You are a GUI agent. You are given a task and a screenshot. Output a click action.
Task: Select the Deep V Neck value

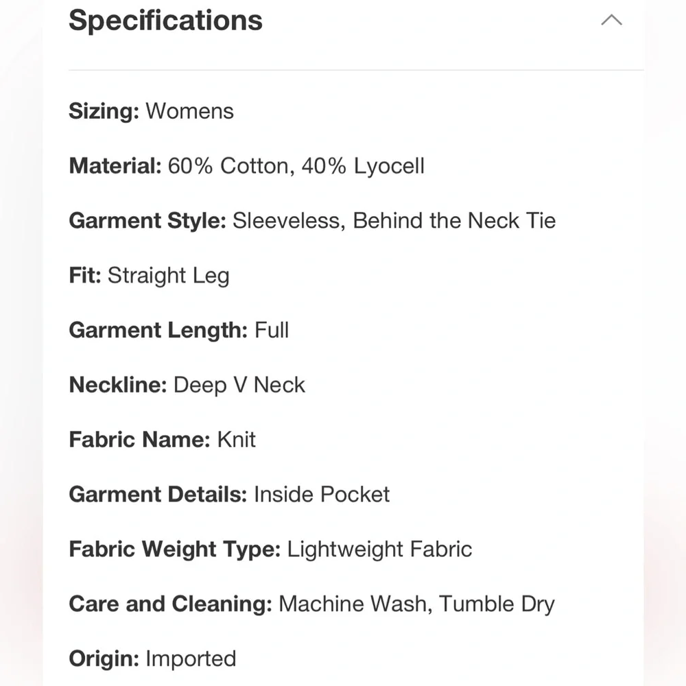click(239, 385)
